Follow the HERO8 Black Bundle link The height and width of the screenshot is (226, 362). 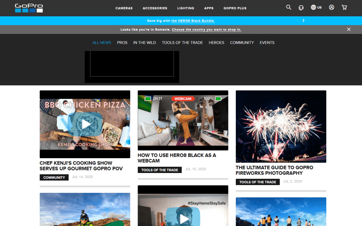point(193,21)
